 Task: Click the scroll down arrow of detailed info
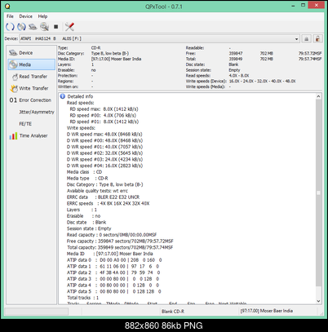318,301
